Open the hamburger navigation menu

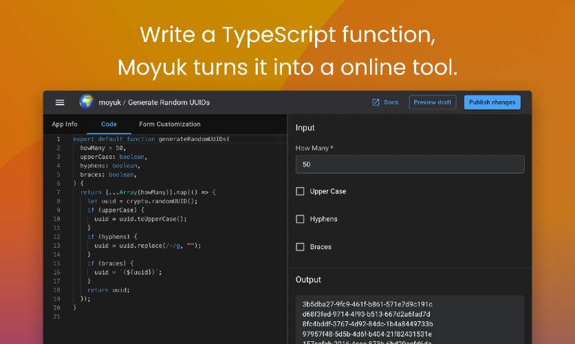(x=60, y=103)
